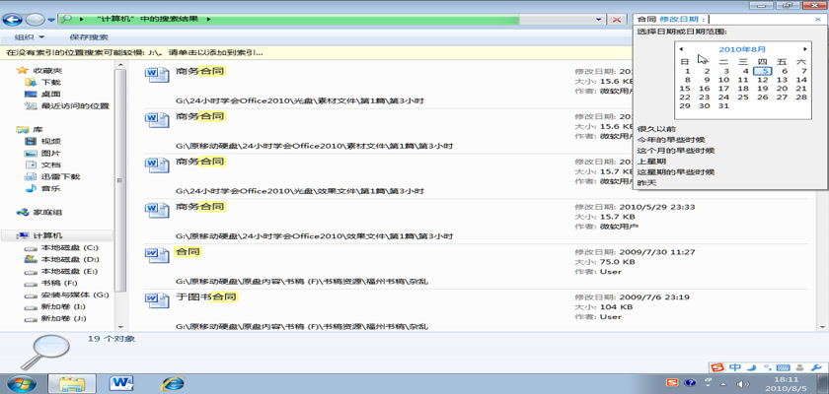Viewport: 829px width, 394px height.
Task: Choose the 上星期 date range option
Action: (651, 162)
